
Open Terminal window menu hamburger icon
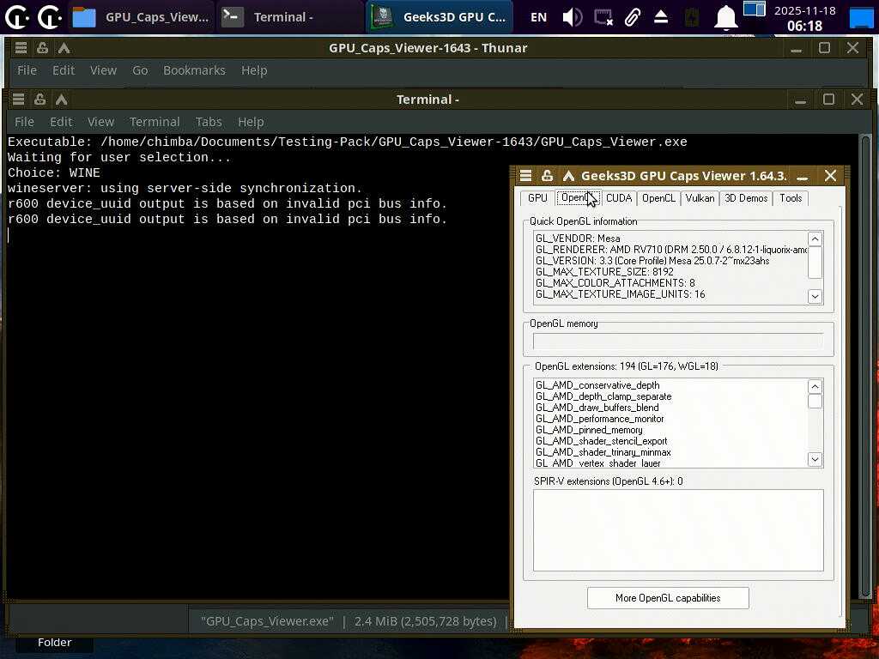pyautogui.click(x=18, y=100)
